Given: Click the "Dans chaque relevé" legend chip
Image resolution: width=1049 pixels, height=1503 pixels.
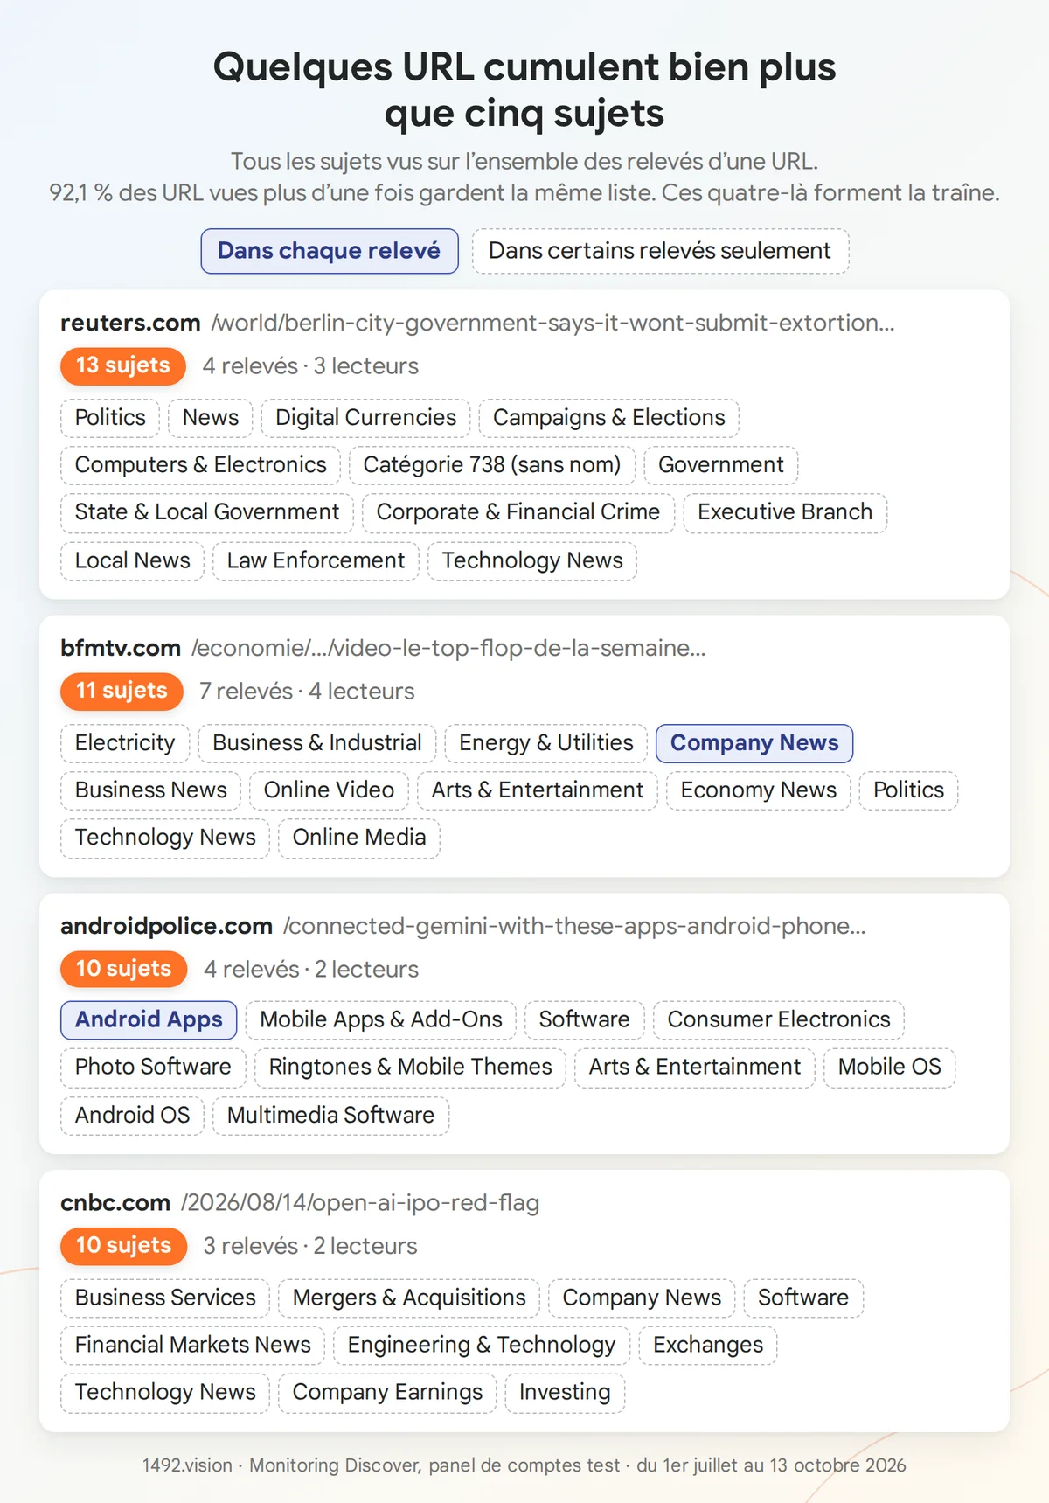Looking at the screenshot, I should tap(330, 251).
